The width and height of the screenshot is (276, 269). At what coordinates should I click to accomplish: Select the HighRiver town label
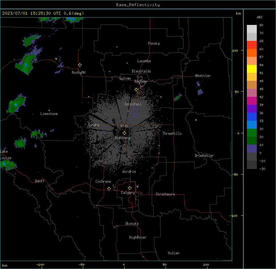(x=138, y=237)
